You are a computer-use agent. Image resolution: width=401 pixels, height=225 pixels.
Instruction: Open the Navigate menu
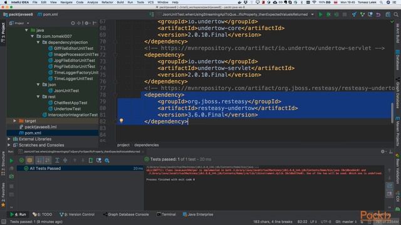point(66,2)
